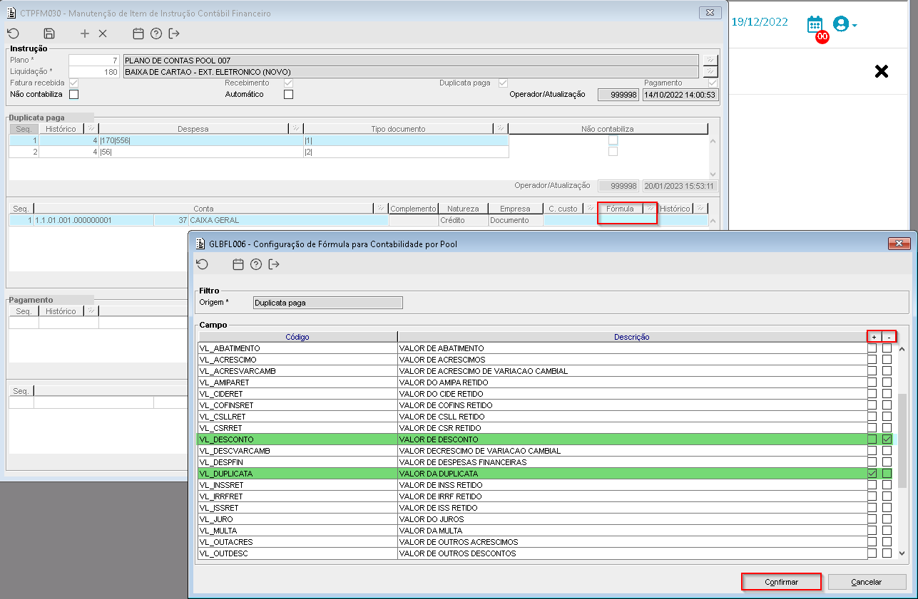This screenshot has height=599, width=918.
Task: Check Não contabiliza for Duplicata paga row 1
Action: (613, 140)
